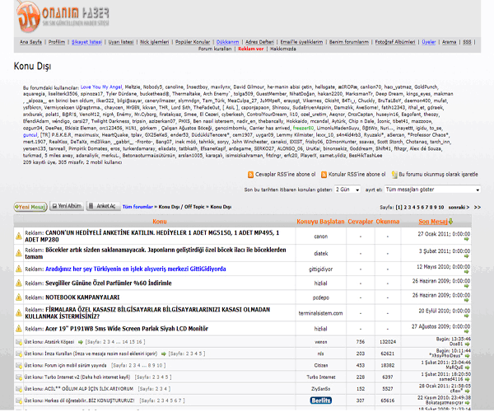Click topic icon beside Turbo İnternet v2
Image resolution: width=494 pixels, height=412 pixels.
point(19,377)
